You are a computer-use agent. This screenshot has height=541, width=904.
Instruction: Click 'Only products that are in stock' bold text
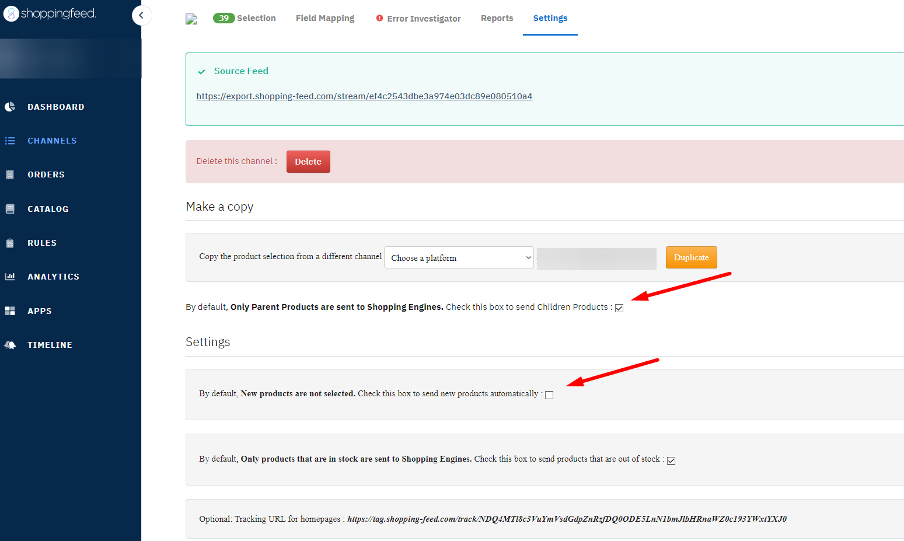(356, 459)
